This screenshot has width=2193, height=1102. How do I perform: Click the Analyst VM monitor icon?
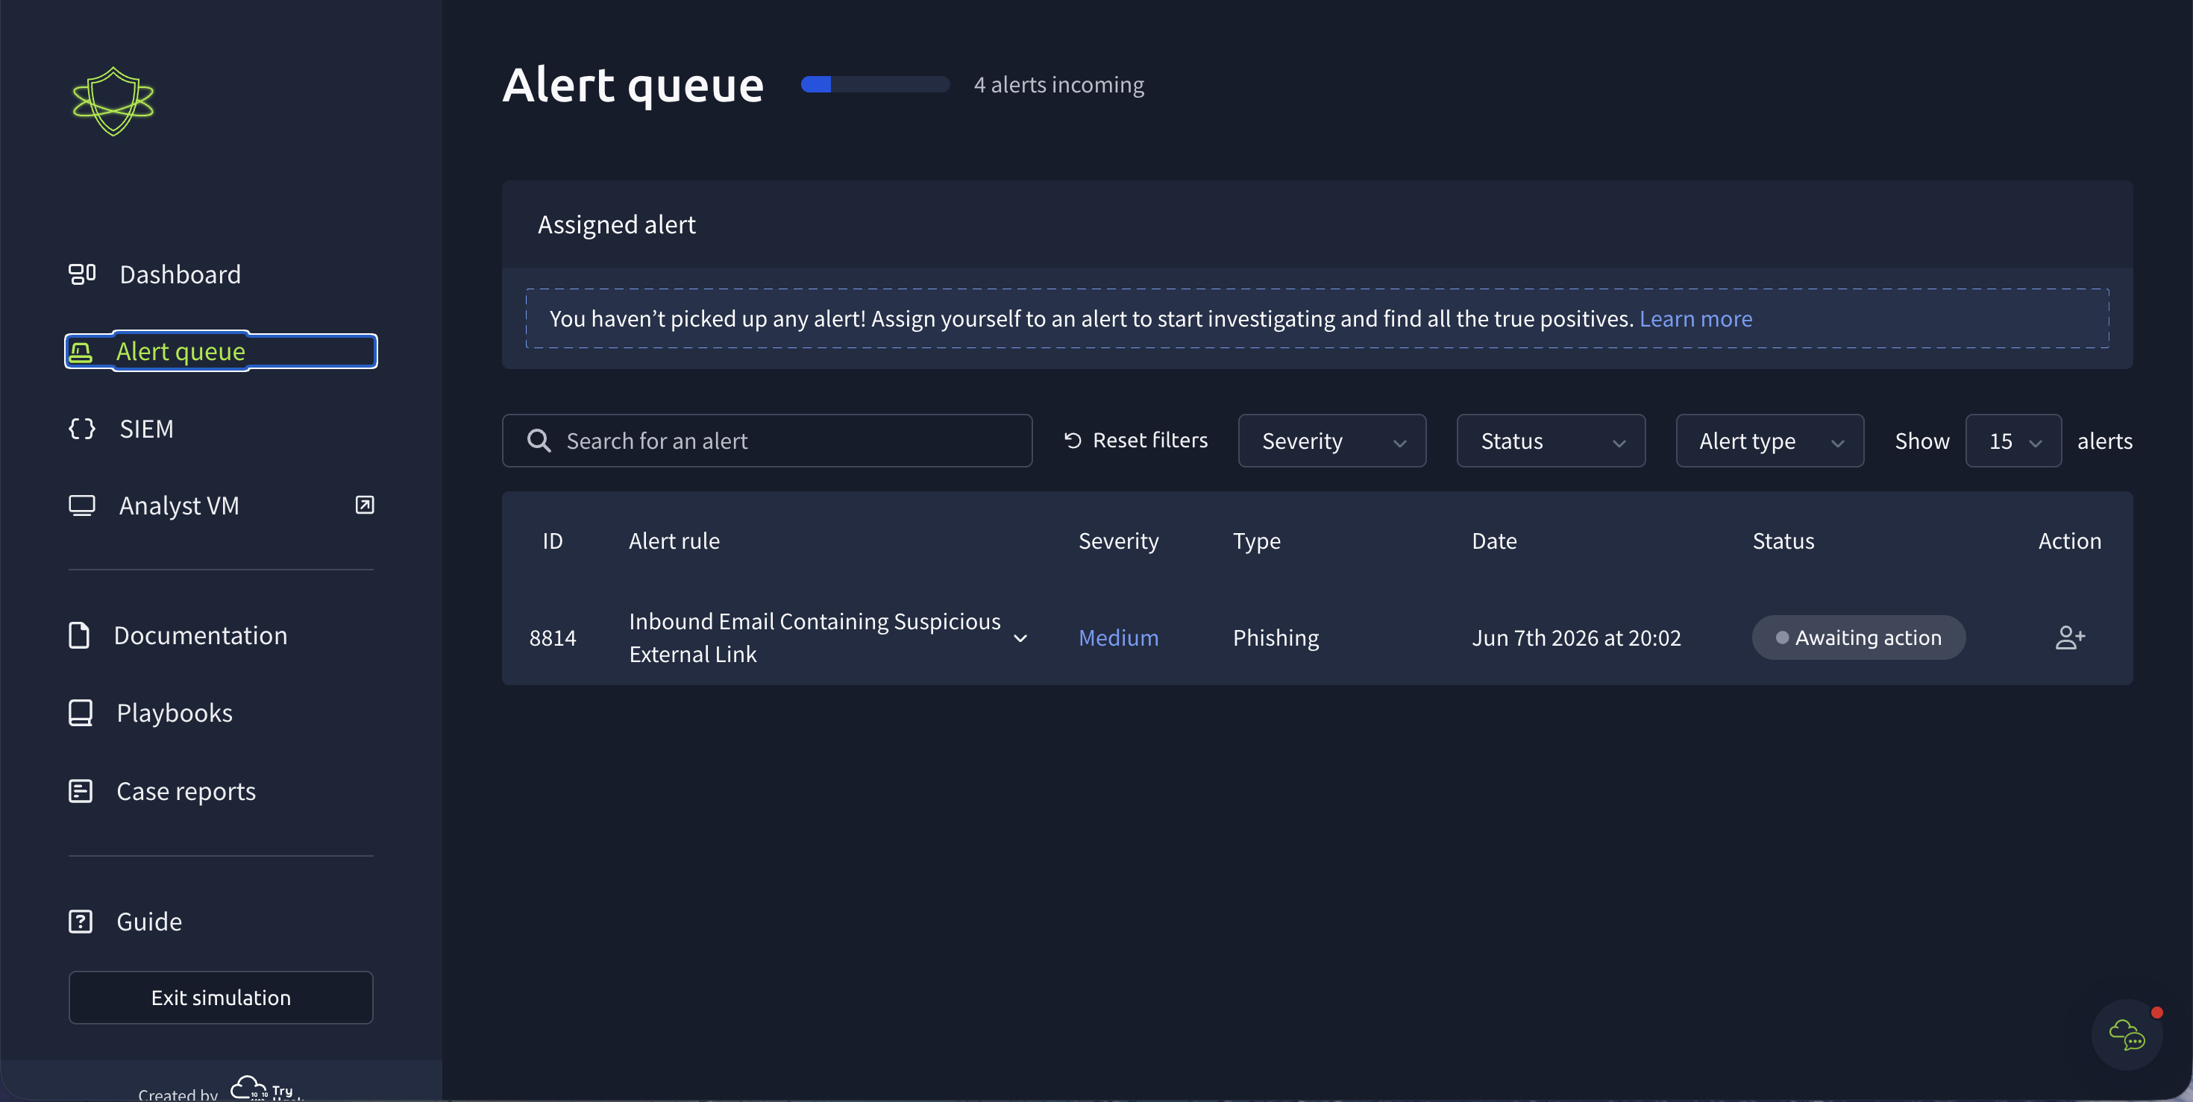(82, 506)
